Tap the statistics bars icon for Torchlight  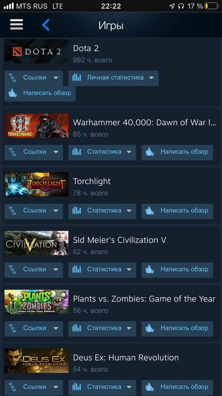(x=77, y=211)
